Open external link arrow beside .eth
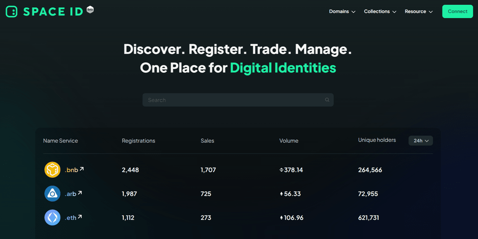The image size is (478, 239). [x=79, y=217]
